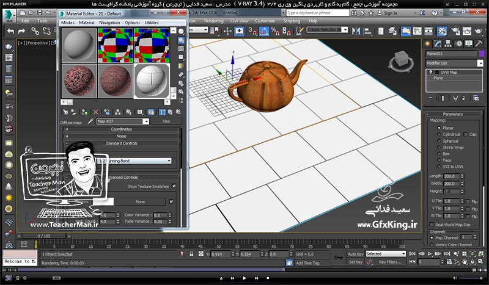Image resolution: width=489 pixels, height=285 pixels.
Task: Click the Go to Parent icon
Action: pos(170,112)
